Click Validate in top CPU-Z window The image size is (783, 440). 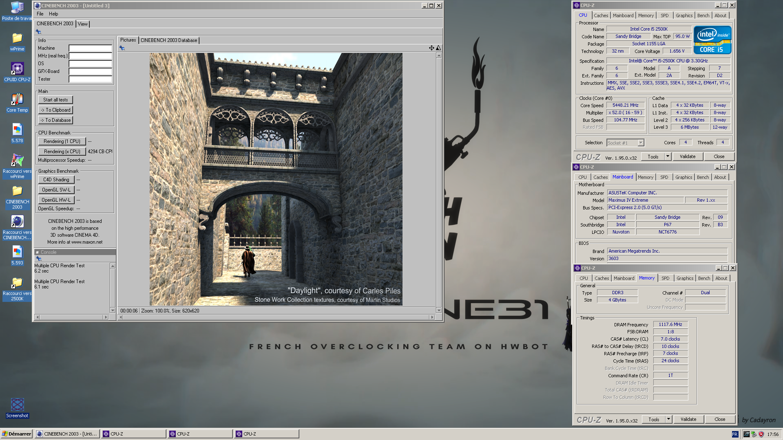[x=688, y=157]
